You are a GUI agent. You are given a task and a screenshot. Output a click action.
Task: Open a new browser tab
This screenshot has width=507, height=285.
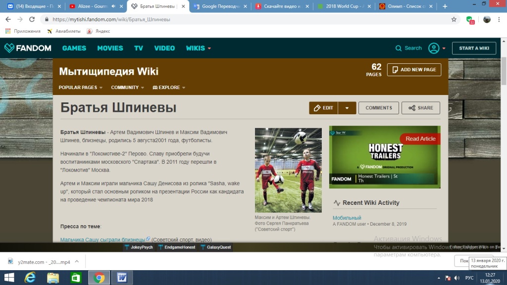[x=445, y=6]
